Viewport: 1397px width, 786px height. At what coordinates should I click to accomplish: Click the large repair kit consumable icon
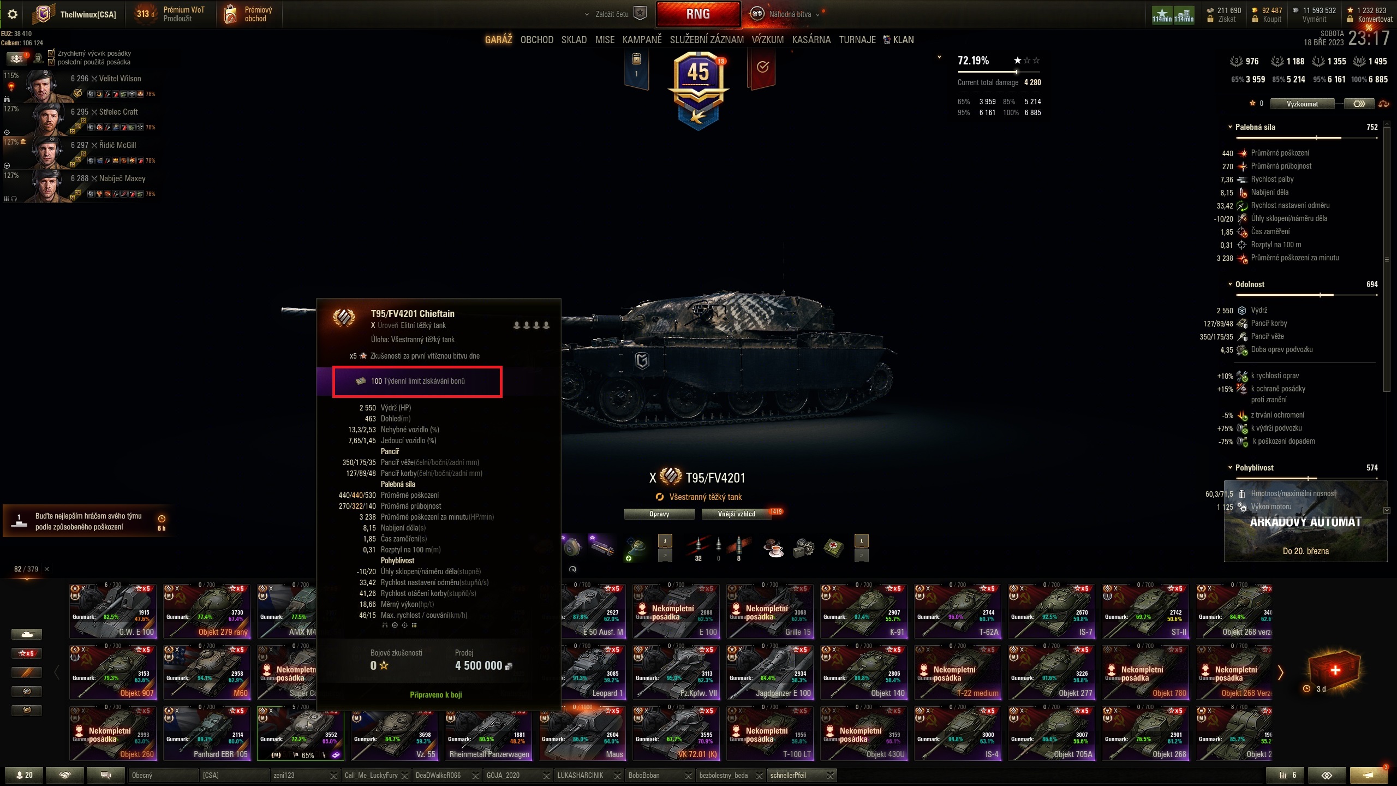(x=804, y=548)
